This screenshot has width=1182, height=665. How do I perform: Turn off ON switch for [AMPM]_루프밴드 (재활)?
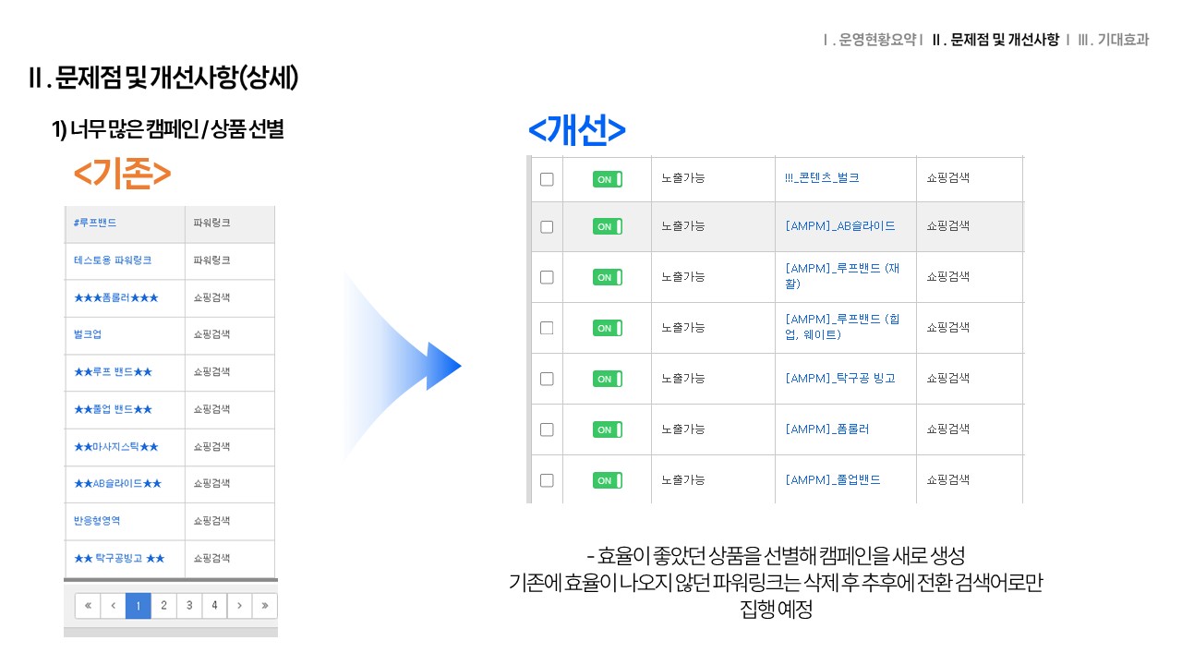click(607, 277)
